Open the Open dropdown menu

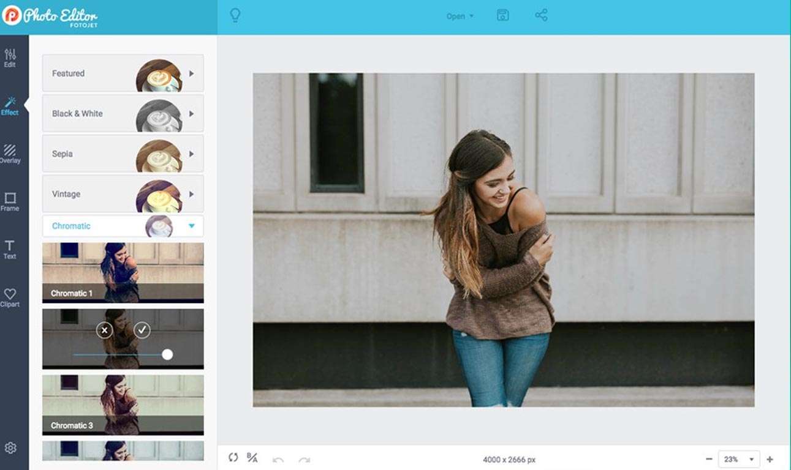click(x=460, y=17)
